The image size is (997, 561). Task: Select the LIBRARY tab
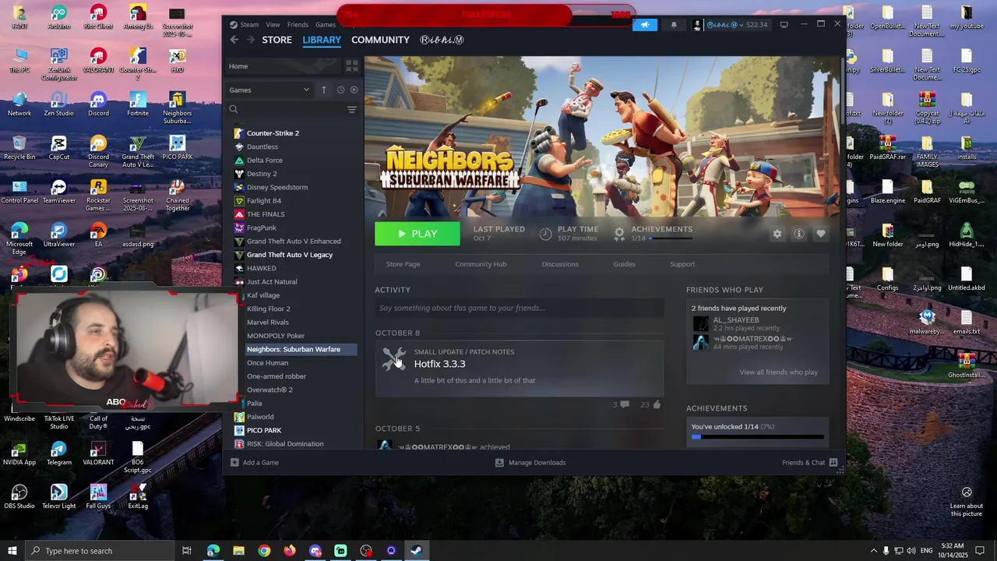click(322, 40)
